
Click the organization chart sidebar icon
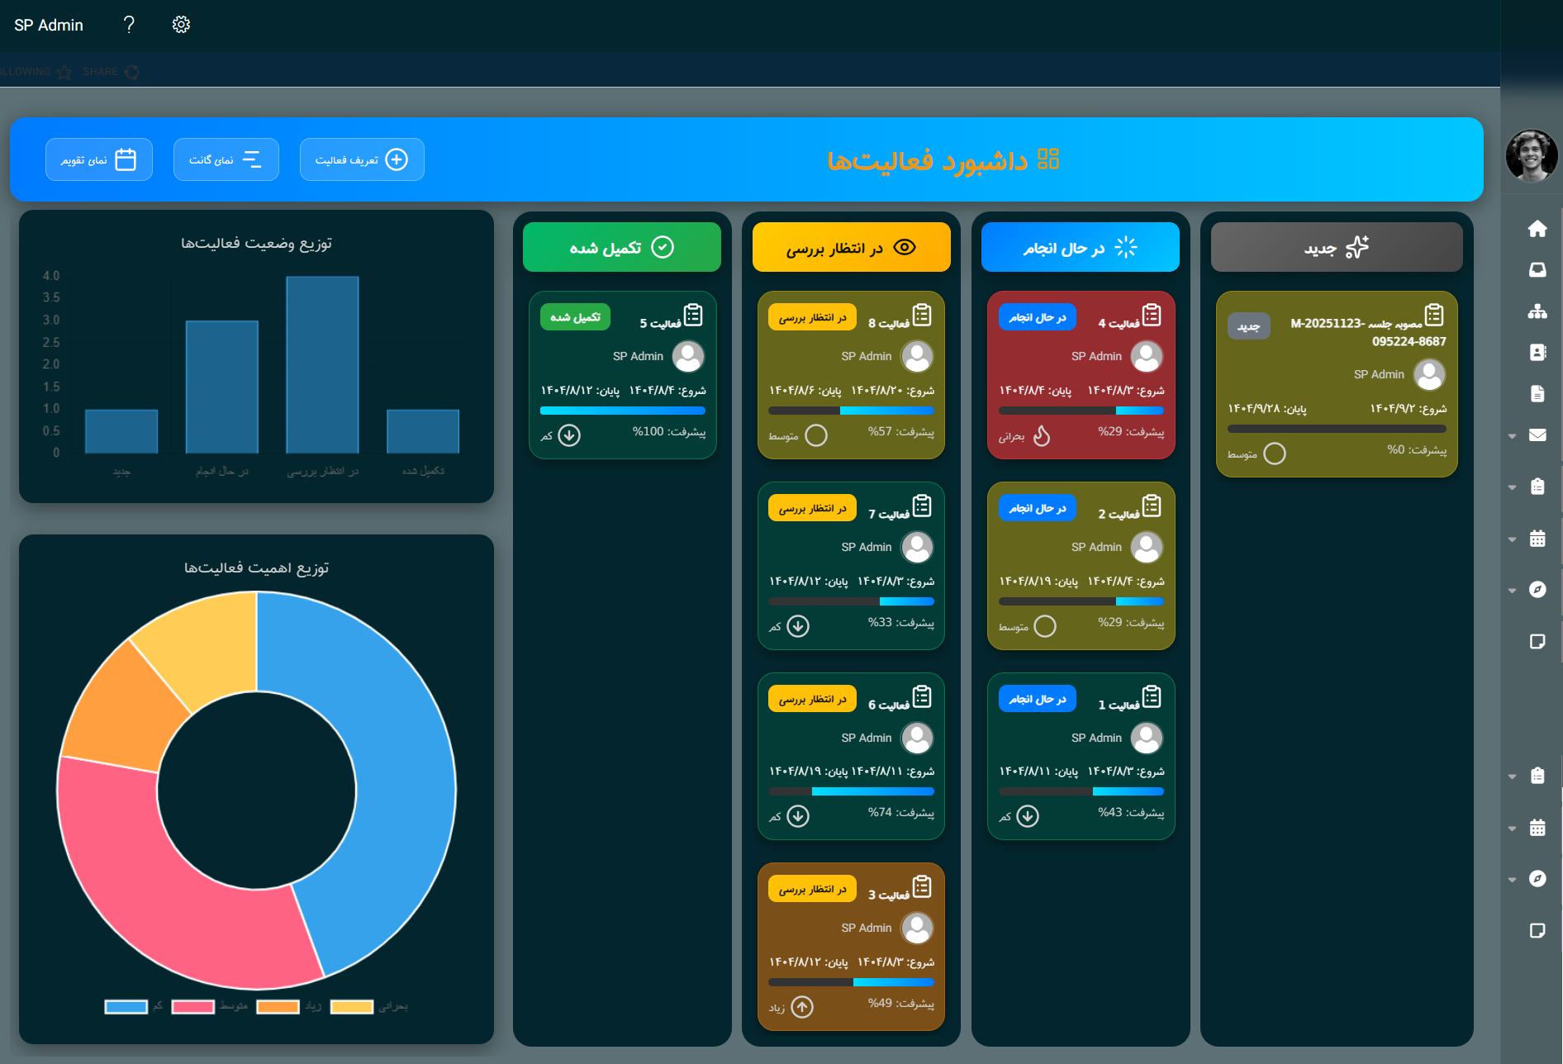(1537, 311)
